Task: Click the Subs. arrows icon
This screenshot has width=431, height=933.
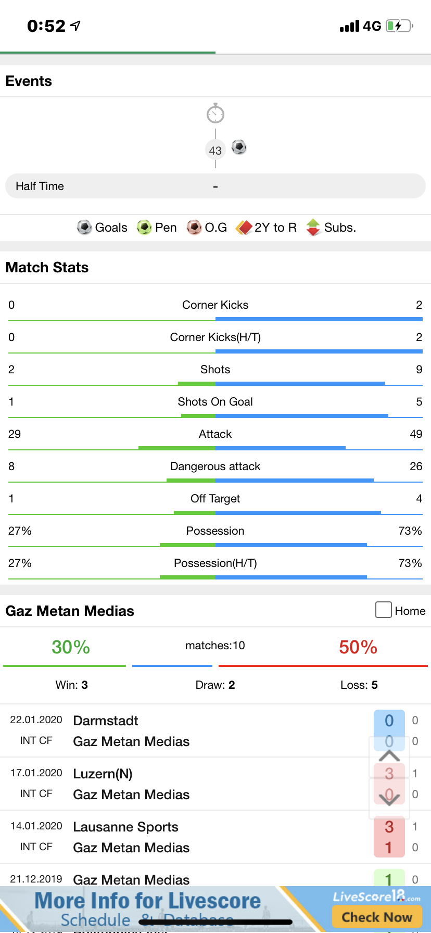Action: (x=313, y=228)
